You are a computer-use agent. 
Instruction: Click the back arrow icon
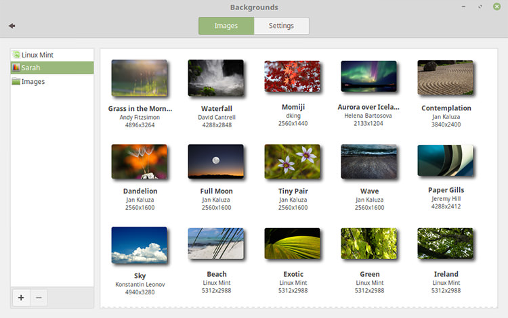[12, 26]
